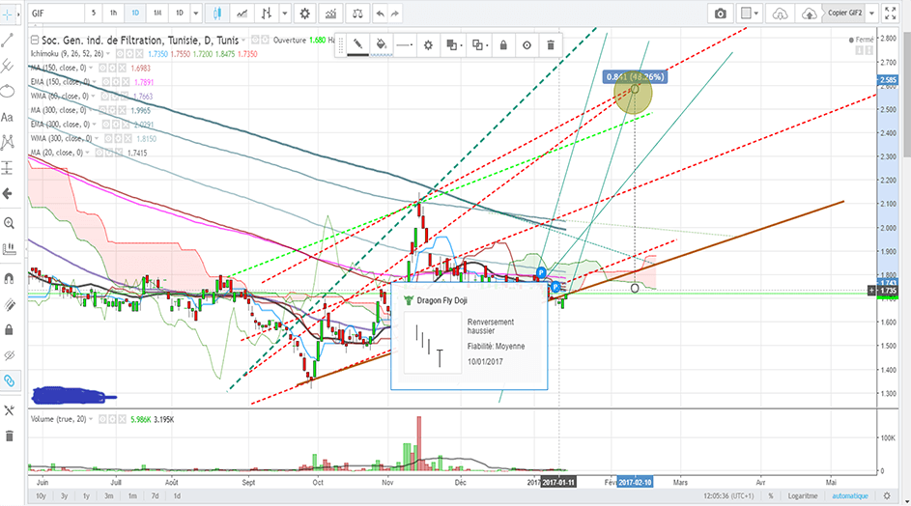The image size is (911, 506).
Task: Select the trend line drawing tool
Action: click(8, 40)
